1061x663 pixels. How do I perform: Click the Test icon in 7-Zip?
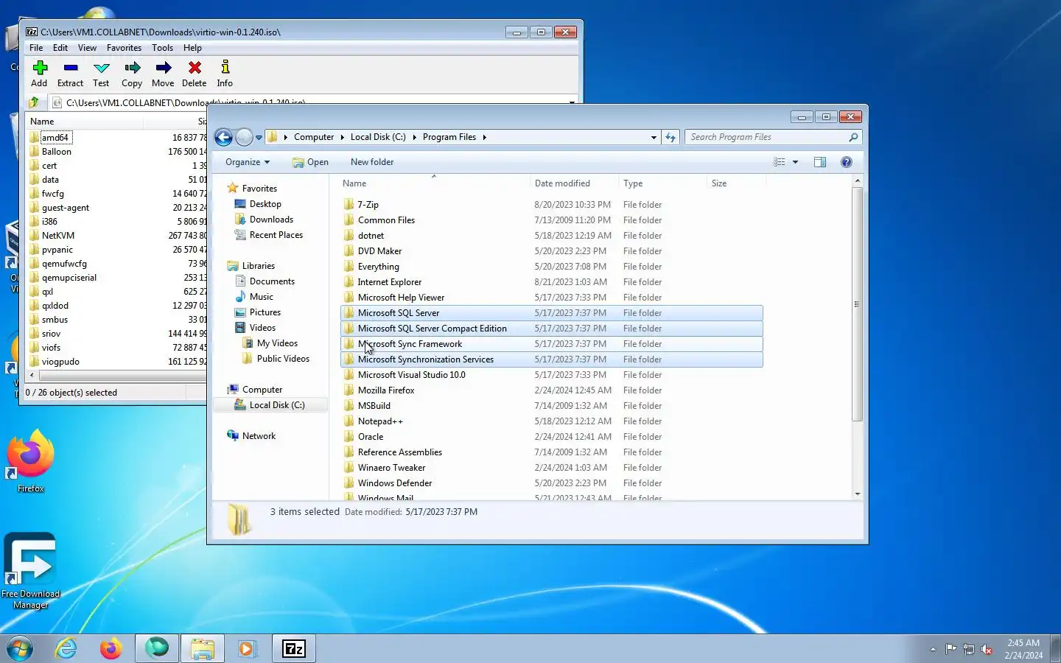(x=102, y=68)
